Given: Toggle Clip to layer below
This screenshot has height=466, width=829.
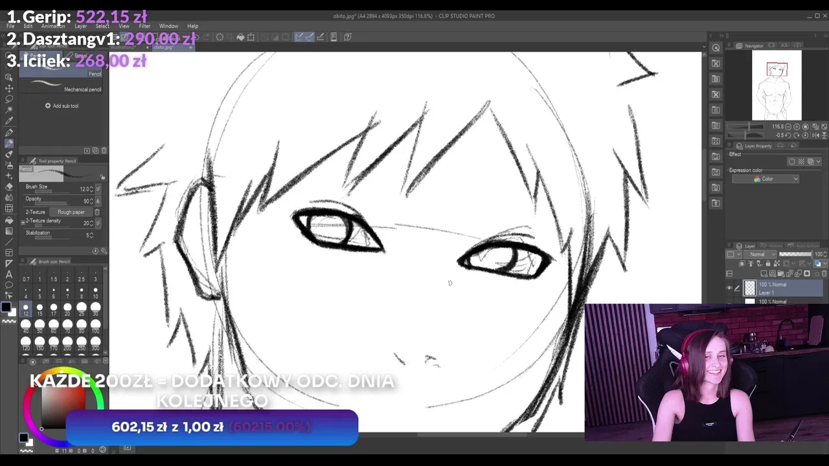Looking at the screenshot, I should tap(742, 263).
